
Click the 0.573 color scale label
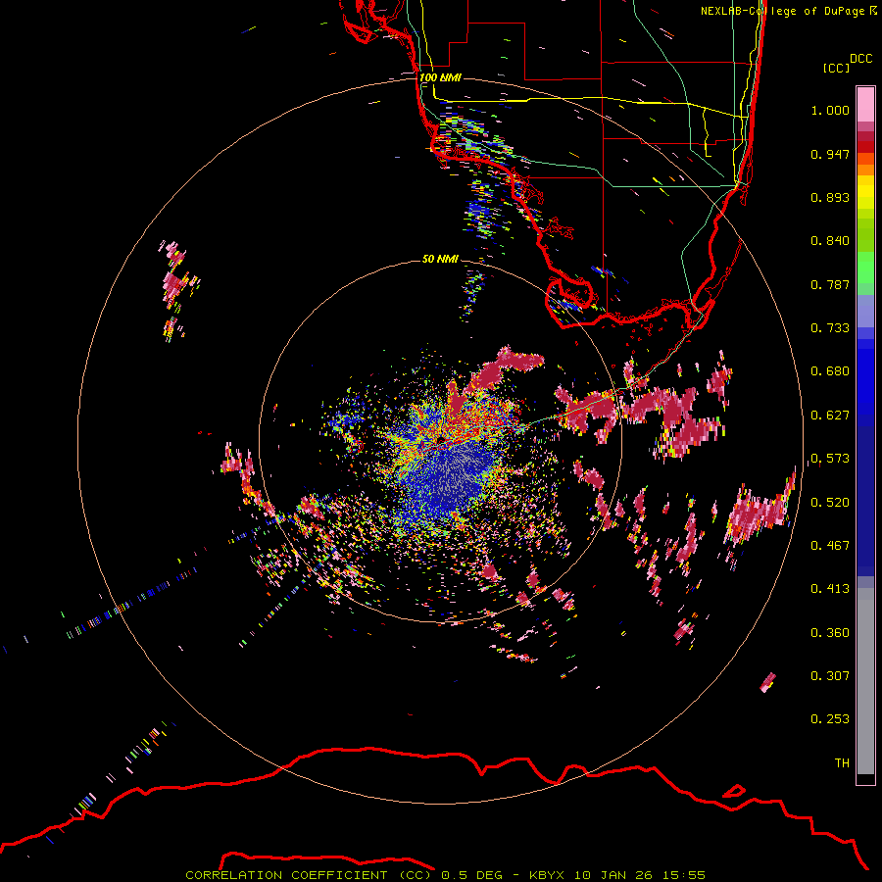[830, 459]
